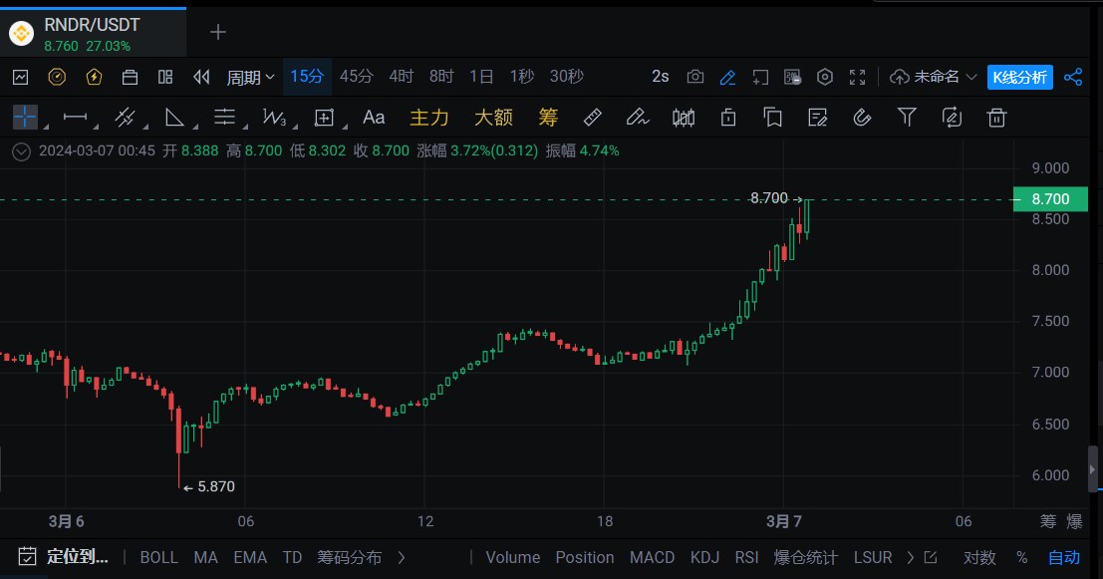Expand the 未命名 layout dropdown
This screenshot has width=1103, height=579.
tap(934, 77)
